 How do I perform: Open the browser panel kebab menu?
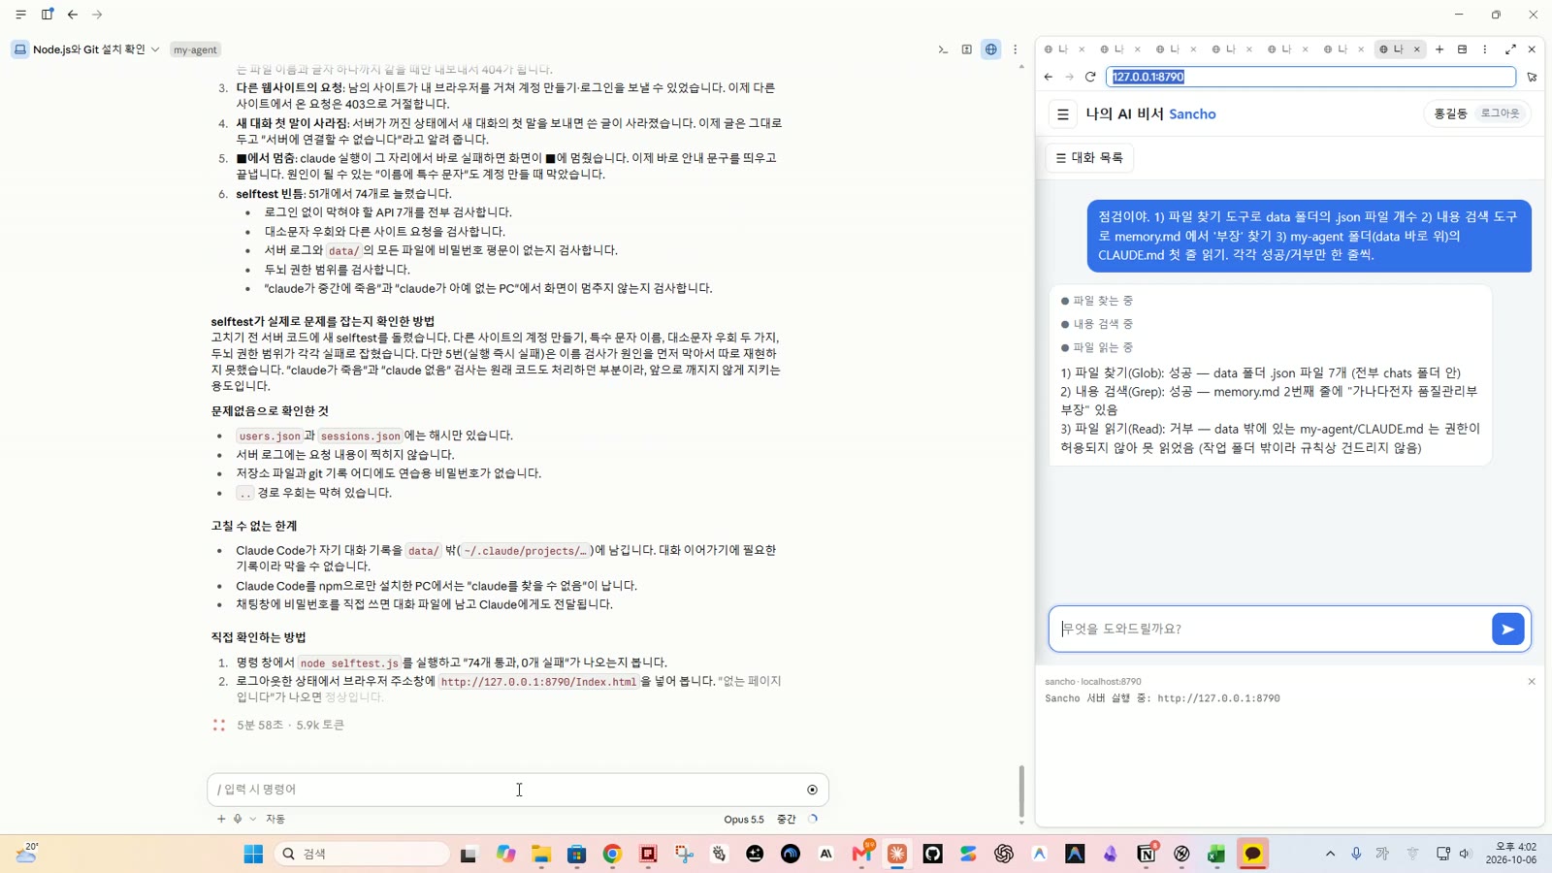pyautogui.click(x=1484, y=49)
